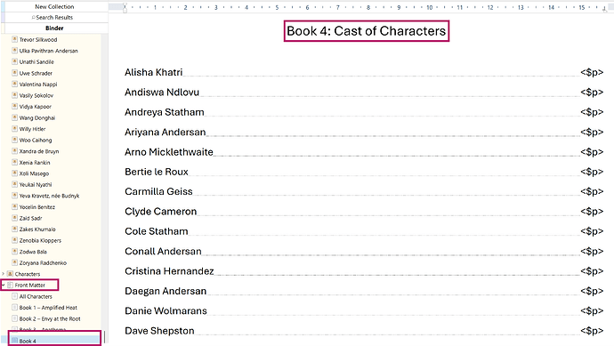Click the name 'Ariyana Andersan' in editor
The image size is (614, 346).
(165, 133)
